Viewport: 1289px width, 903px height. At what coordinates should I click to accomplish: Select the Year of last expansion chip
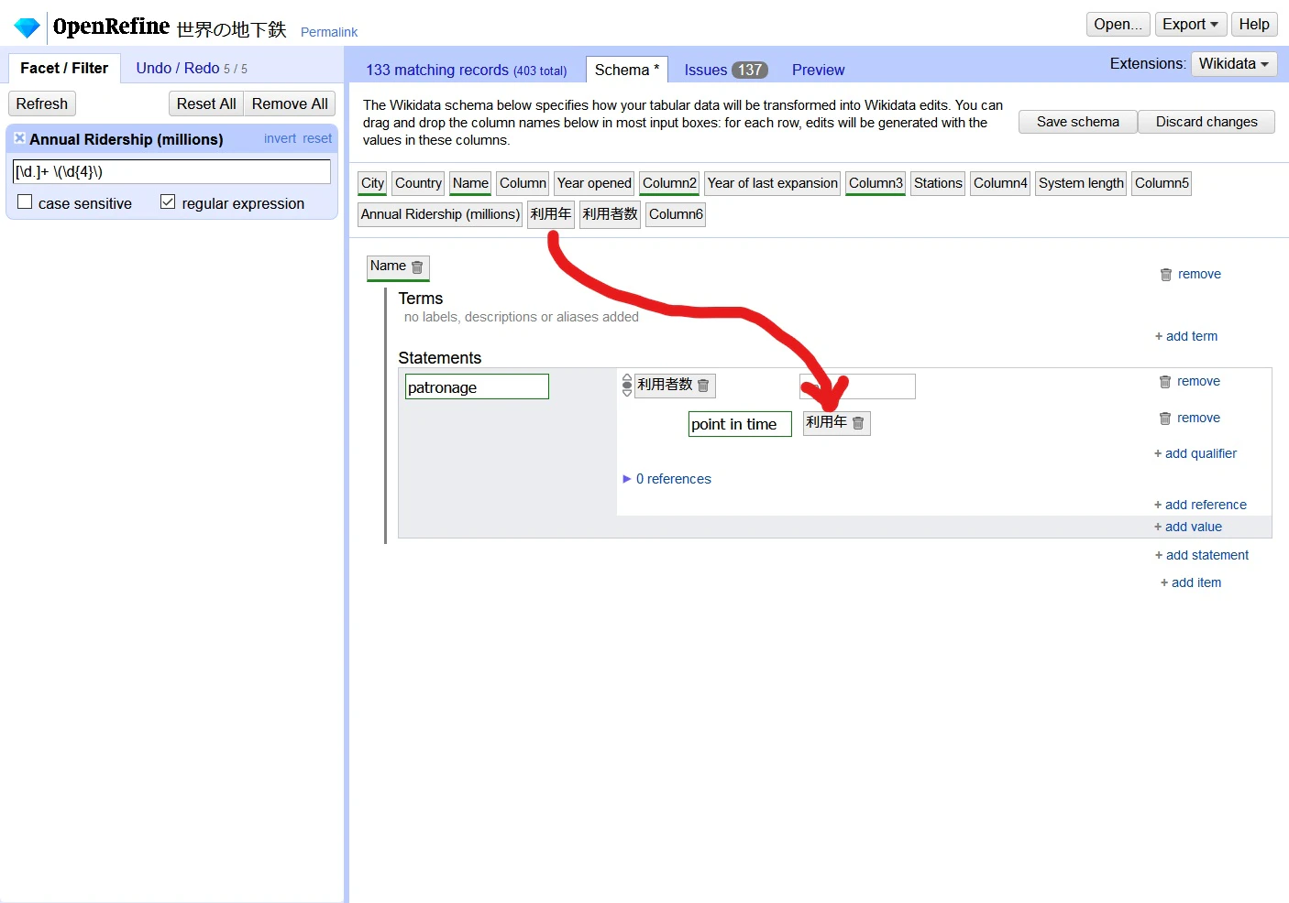(x=772, y=183)
